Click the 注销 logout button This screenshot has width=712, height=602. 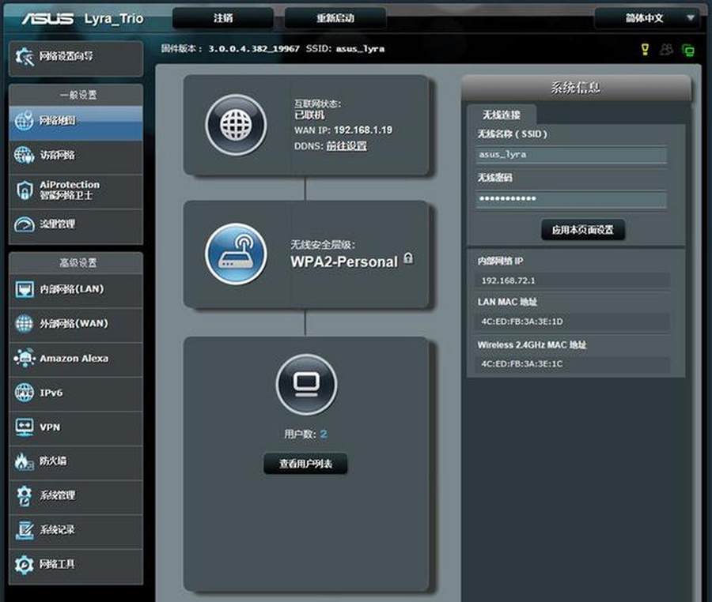pos(222,18)
